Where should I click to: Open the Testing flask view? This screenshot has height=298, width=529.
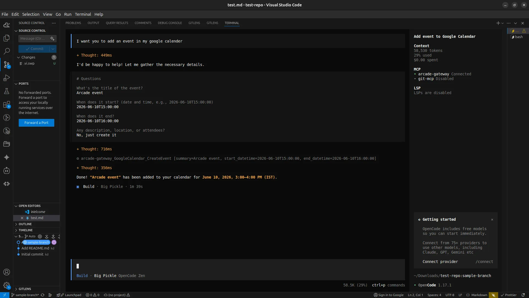pos(7,91)
